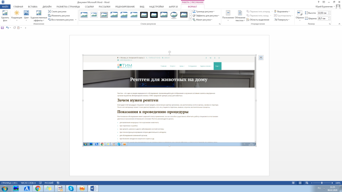Screen dimensions: 342x192
Task: Click the inserted screenshot image in the document
Action: click(170, 100)
